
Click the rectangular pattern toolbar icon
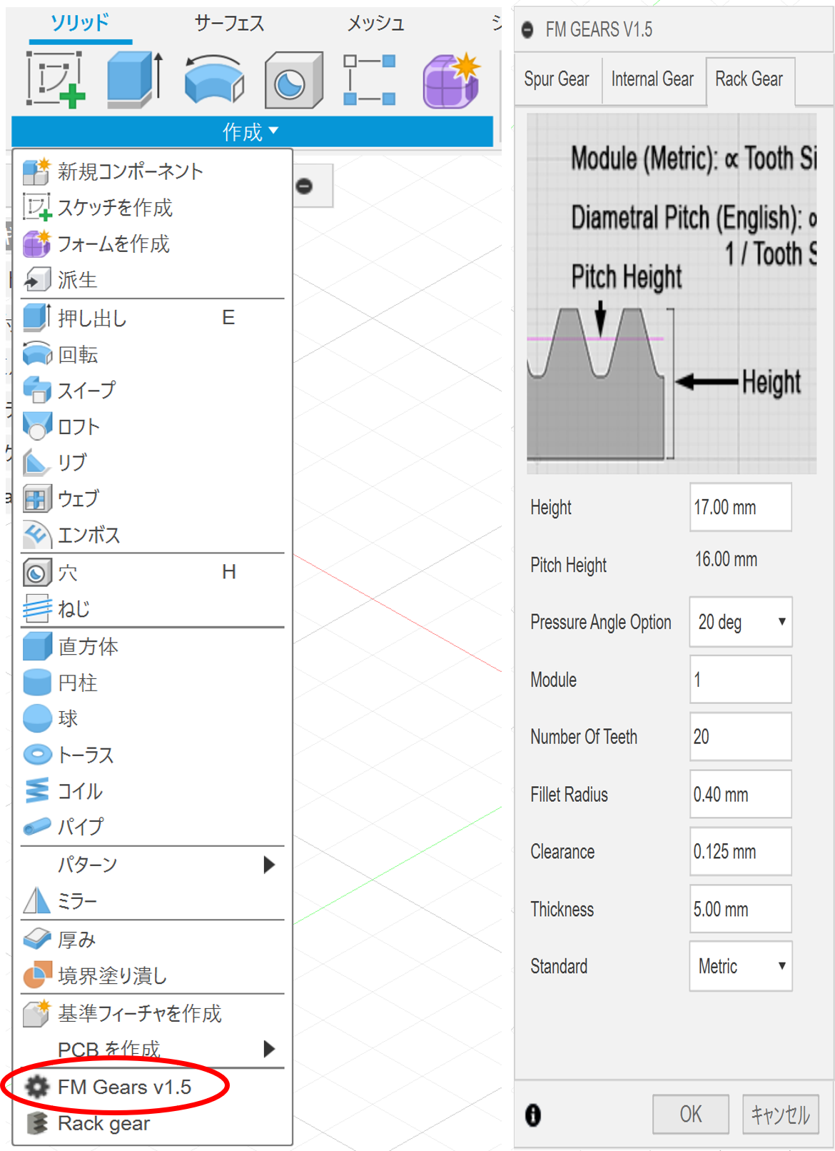tap(370, 80)
